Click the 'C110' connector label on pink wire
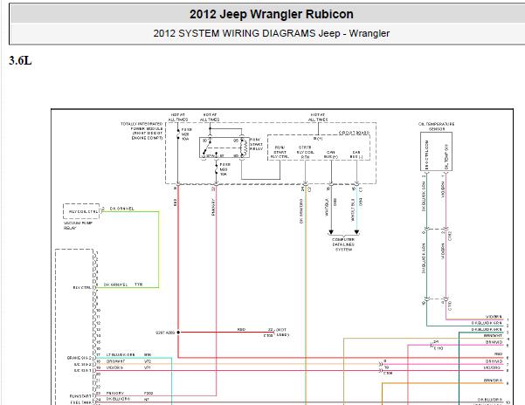525x405 pixels. [439, 348]
